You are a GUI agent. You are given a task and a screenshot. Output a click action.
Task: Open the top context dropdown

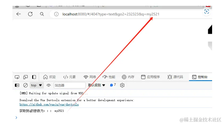pos(37,85)
